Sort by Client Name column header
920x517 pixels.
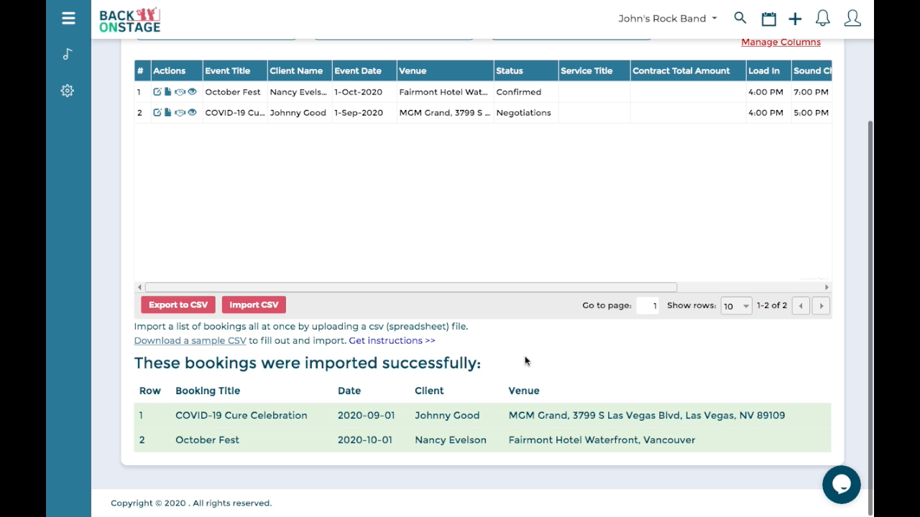click(299, 70)
